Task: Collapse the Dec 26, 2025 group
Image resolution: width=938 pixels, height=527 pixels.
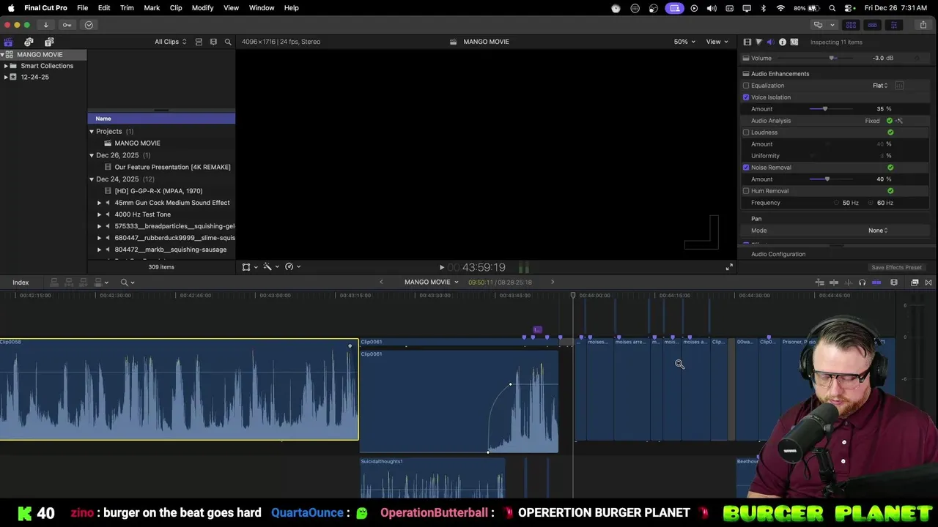Action: (92, 155)
